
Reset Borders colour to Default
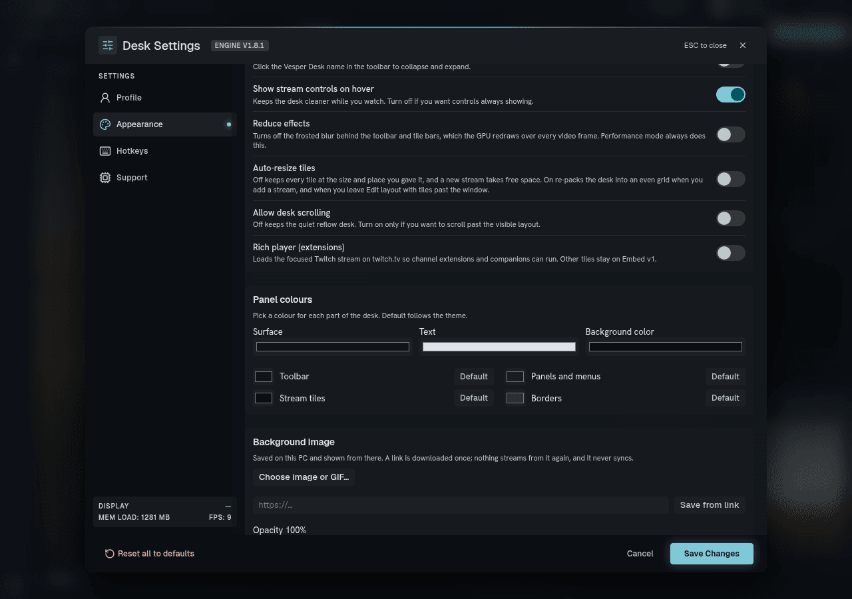pyautogui.click(x=726, y=398)
